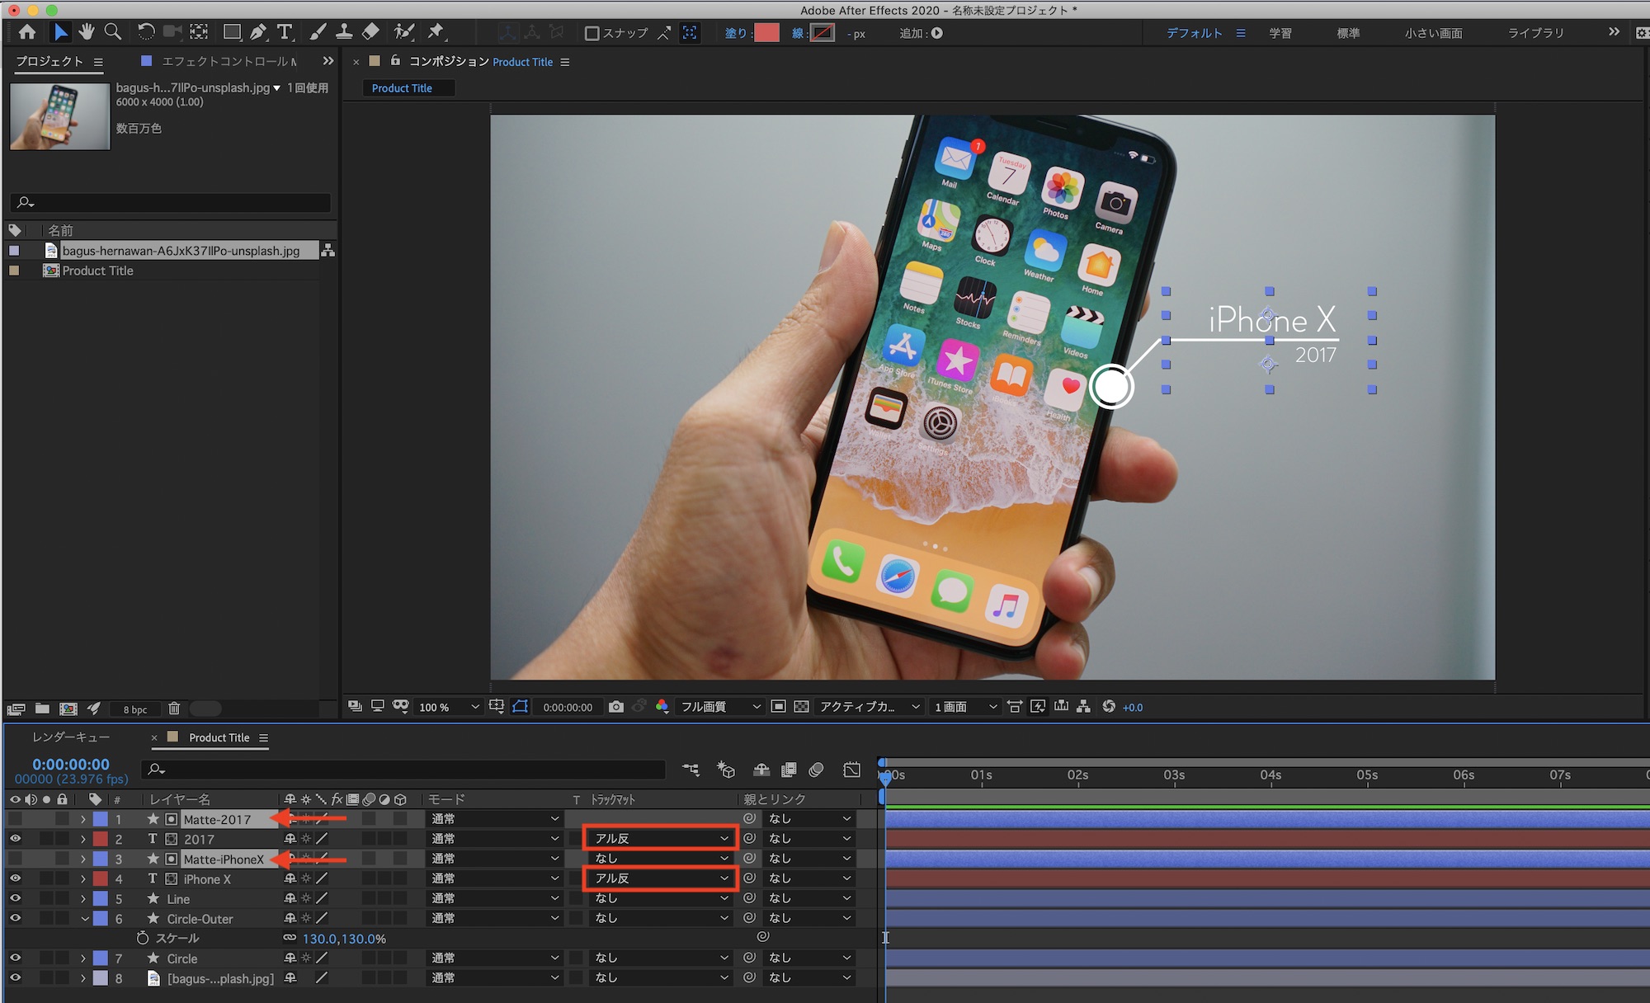Image resolution: width=1650 pixels, height=1003 pixels.
Task: Select the Pen tool
Action: click(258, 32)
